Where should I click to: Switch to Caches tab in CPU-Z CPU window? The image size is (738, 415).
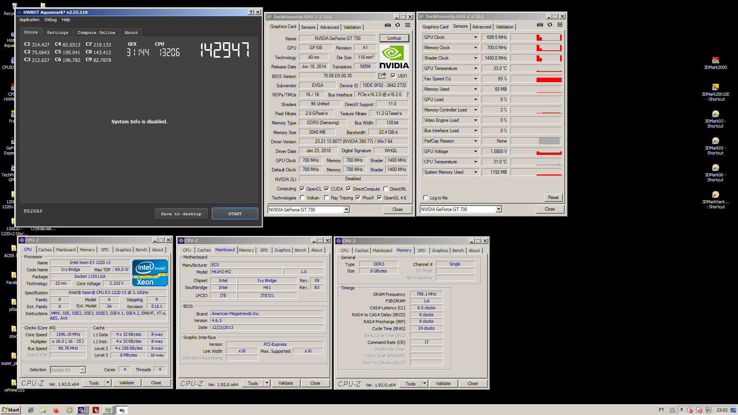(x=45, y=250)
